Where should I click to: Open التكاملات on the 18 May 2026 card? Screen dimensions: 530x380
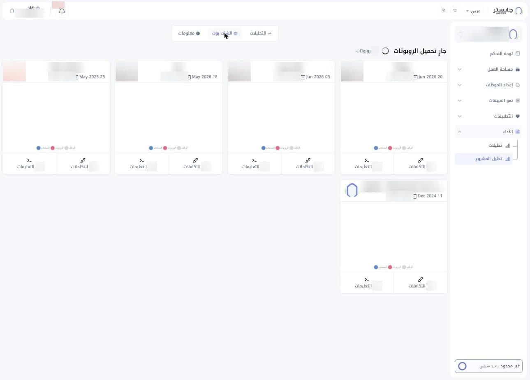click(195, 164)
